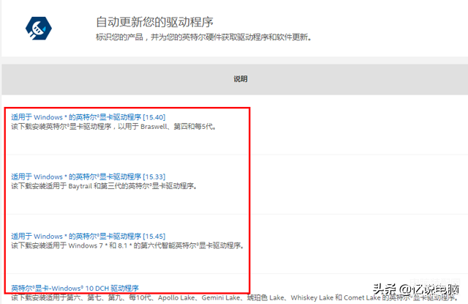Viewport: 468px width, 304px height.
Task: Click the Intel driver assistant hexagon icon
Action: (x=39, y=28)
